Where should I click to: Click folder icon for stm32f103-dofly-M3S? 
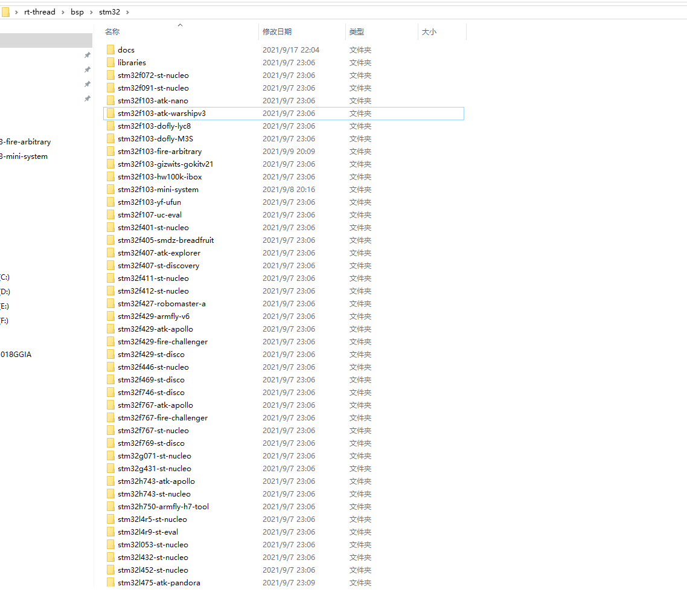coord(110,138)
